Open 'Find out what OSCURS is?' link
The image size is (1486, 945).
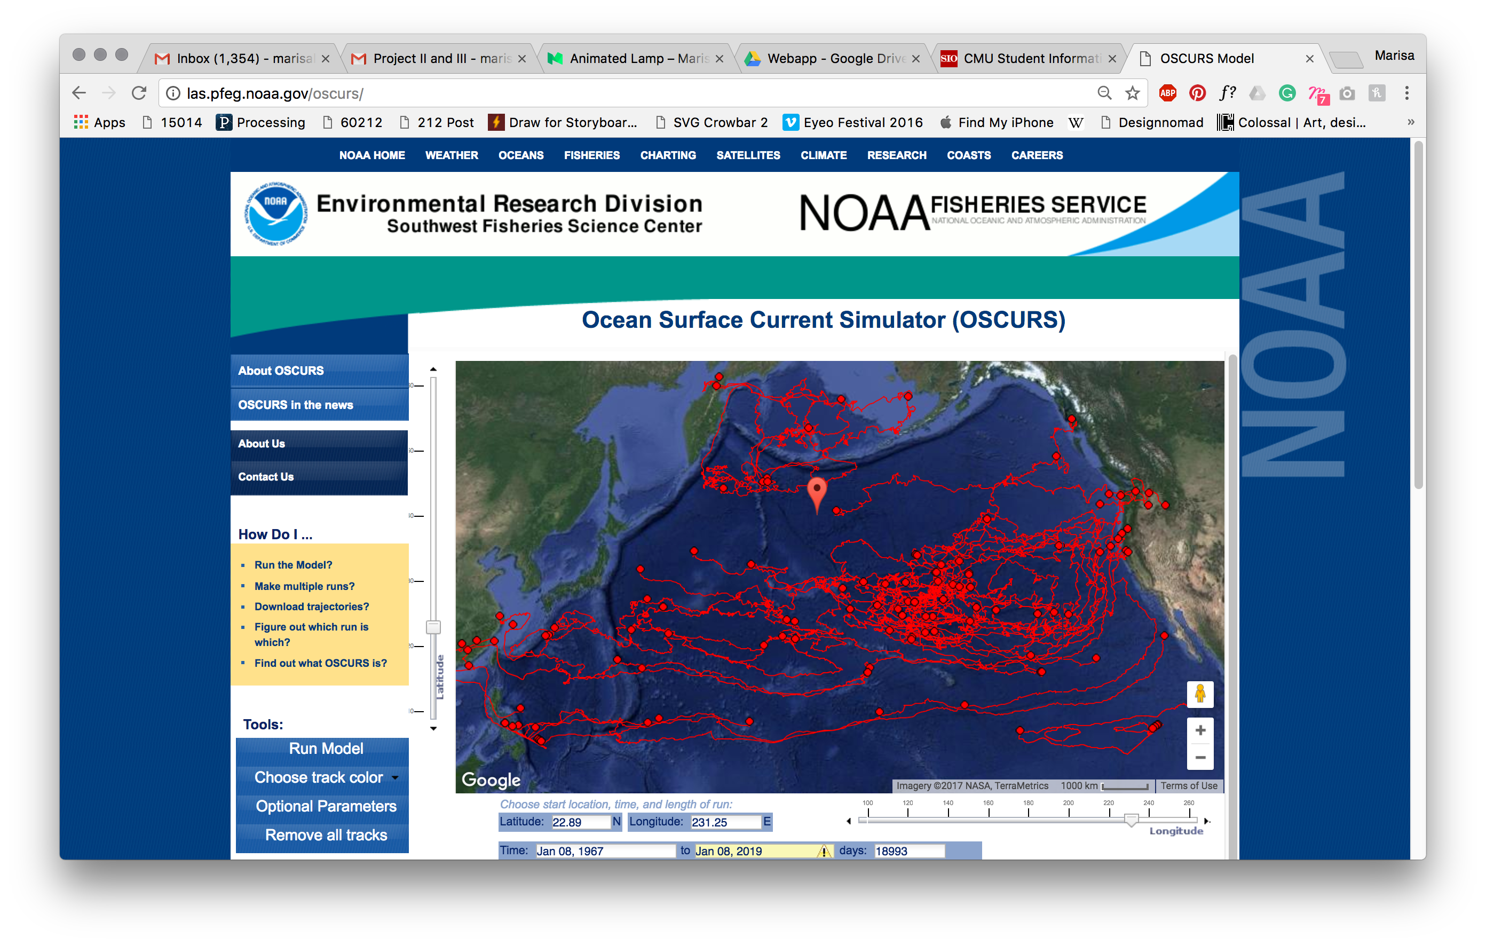[x=320, y=664]
